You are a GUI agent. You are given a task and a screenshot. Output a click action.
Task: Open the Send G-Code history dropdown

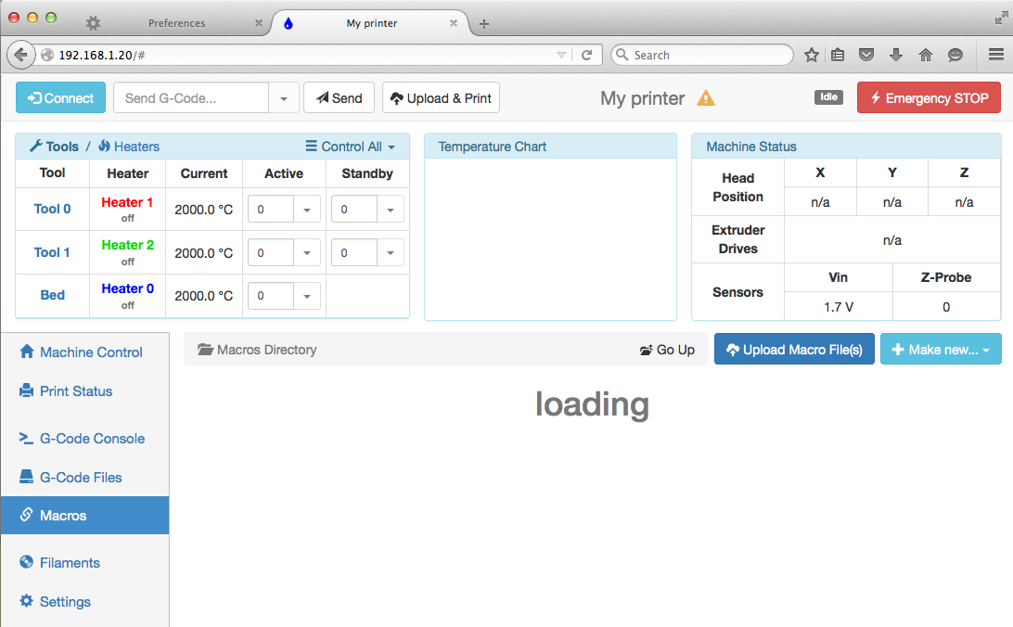284,98
